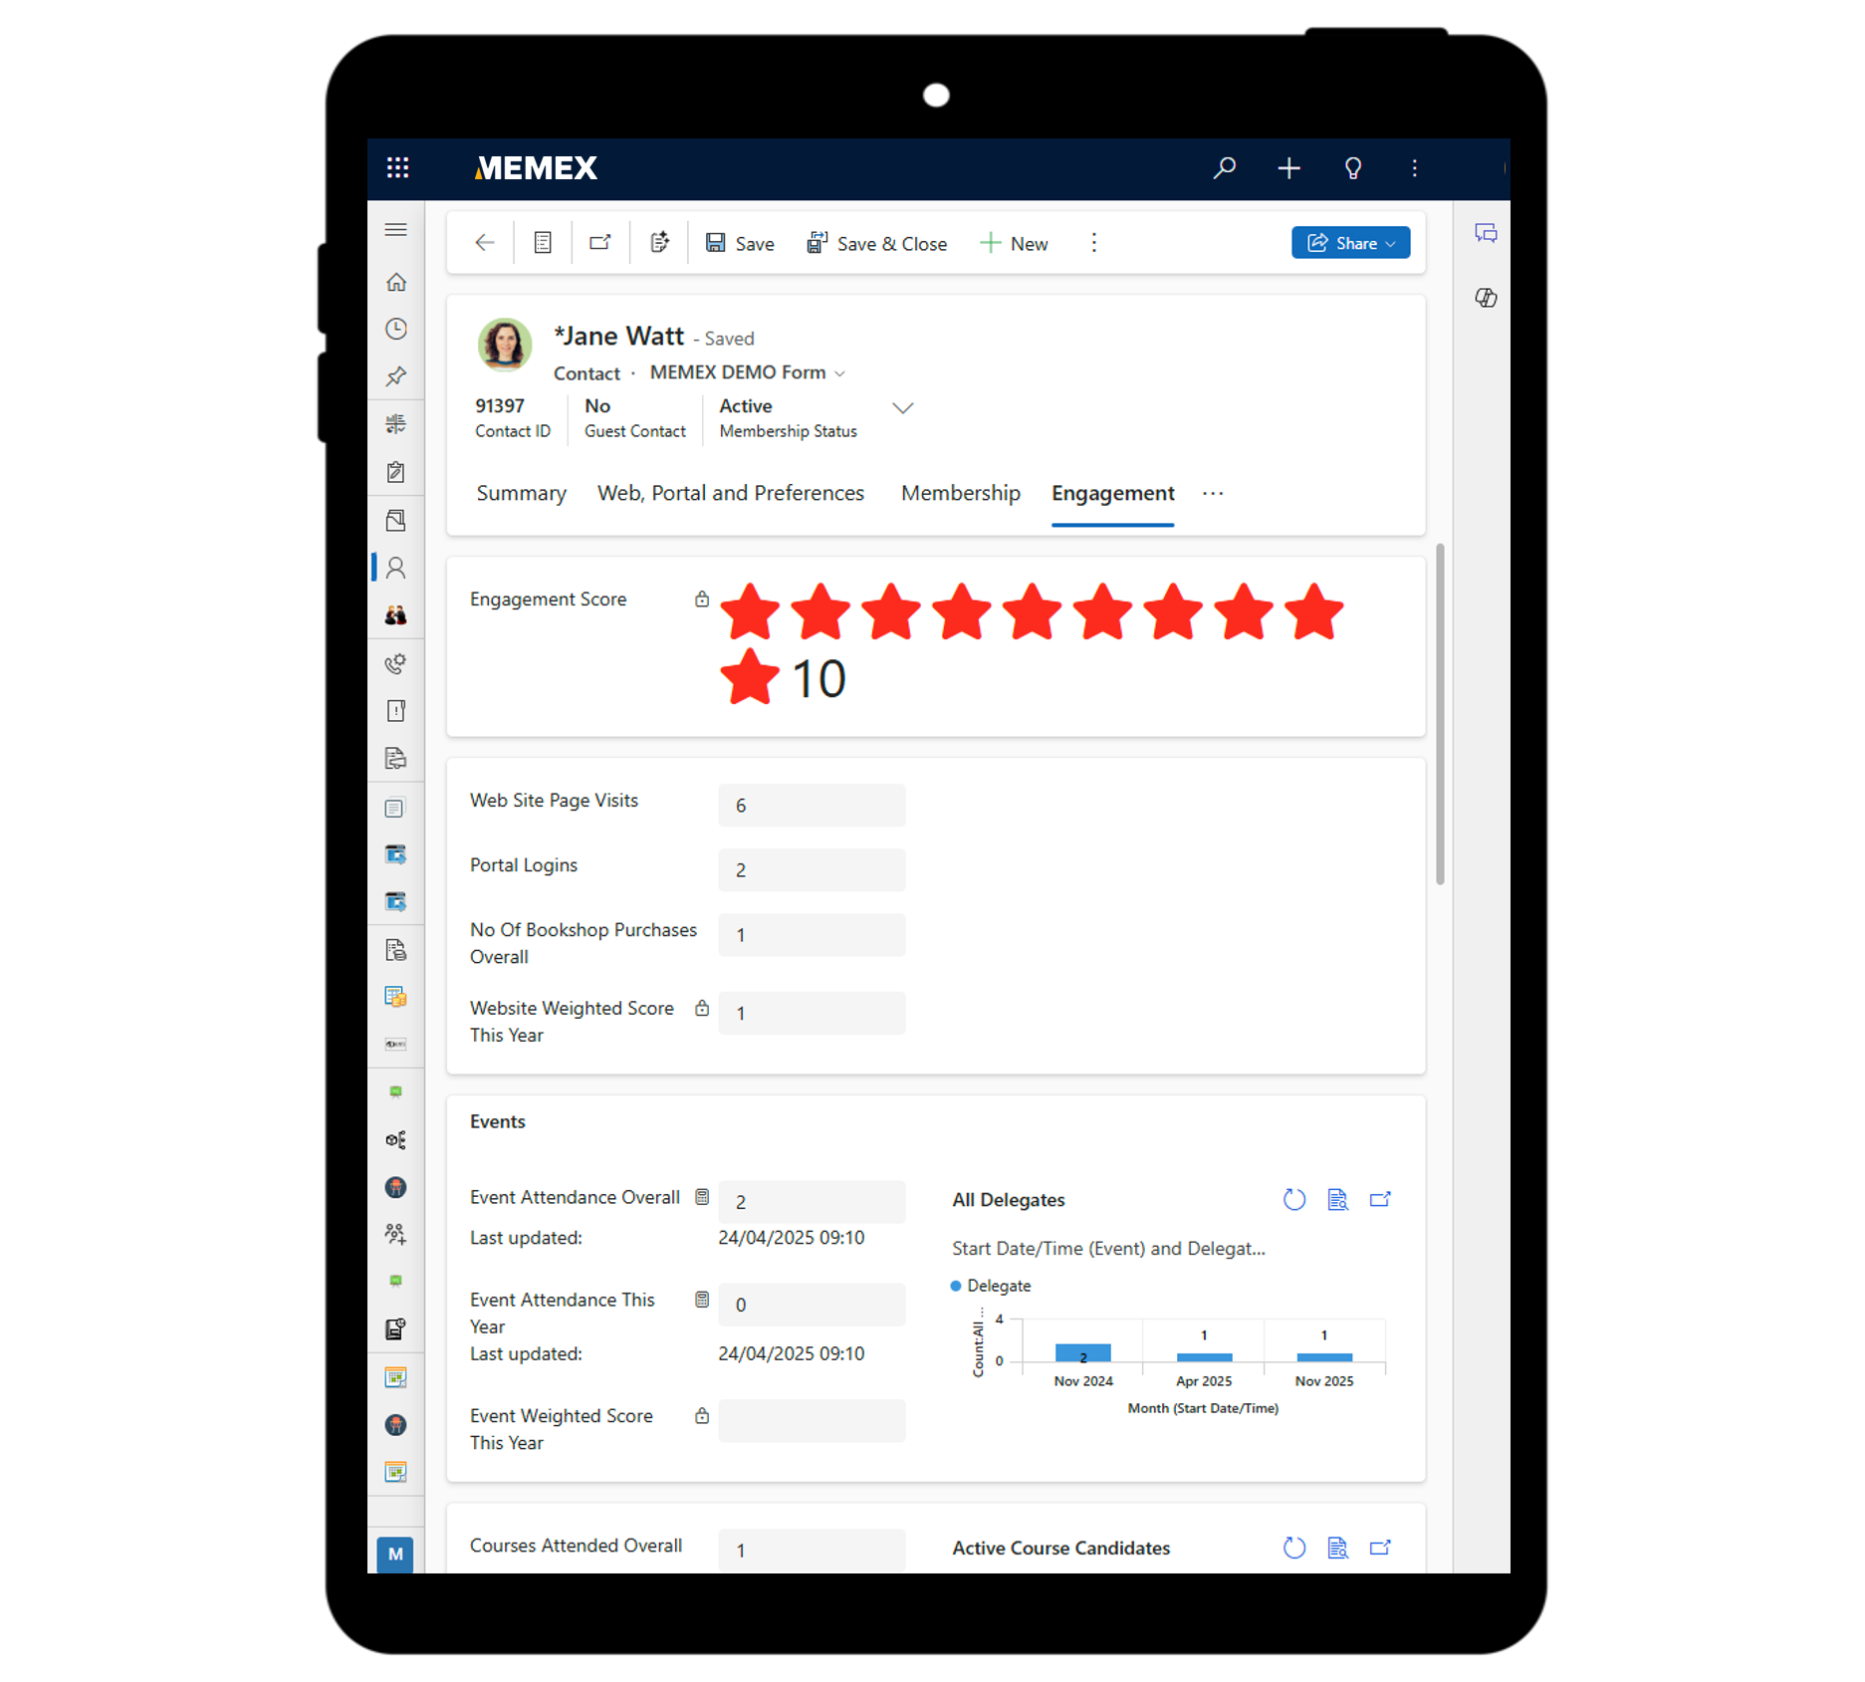Click the MEMEX logo
Screen dimensions: 1865x1682
pyautogui.click(x=536, y=168)
